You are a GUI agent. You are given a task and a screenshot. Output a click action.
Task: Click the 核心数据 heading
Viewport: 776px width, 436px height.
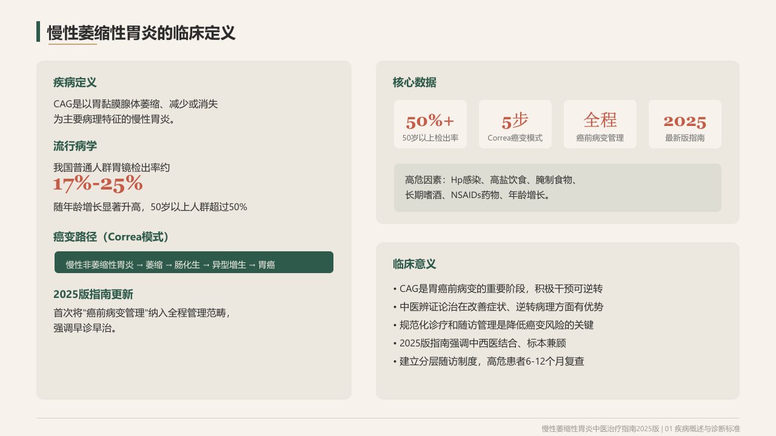415,82
